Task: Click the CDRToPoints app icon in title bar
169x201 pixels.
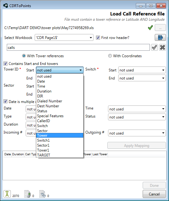Action: click(x=6, y=6)
